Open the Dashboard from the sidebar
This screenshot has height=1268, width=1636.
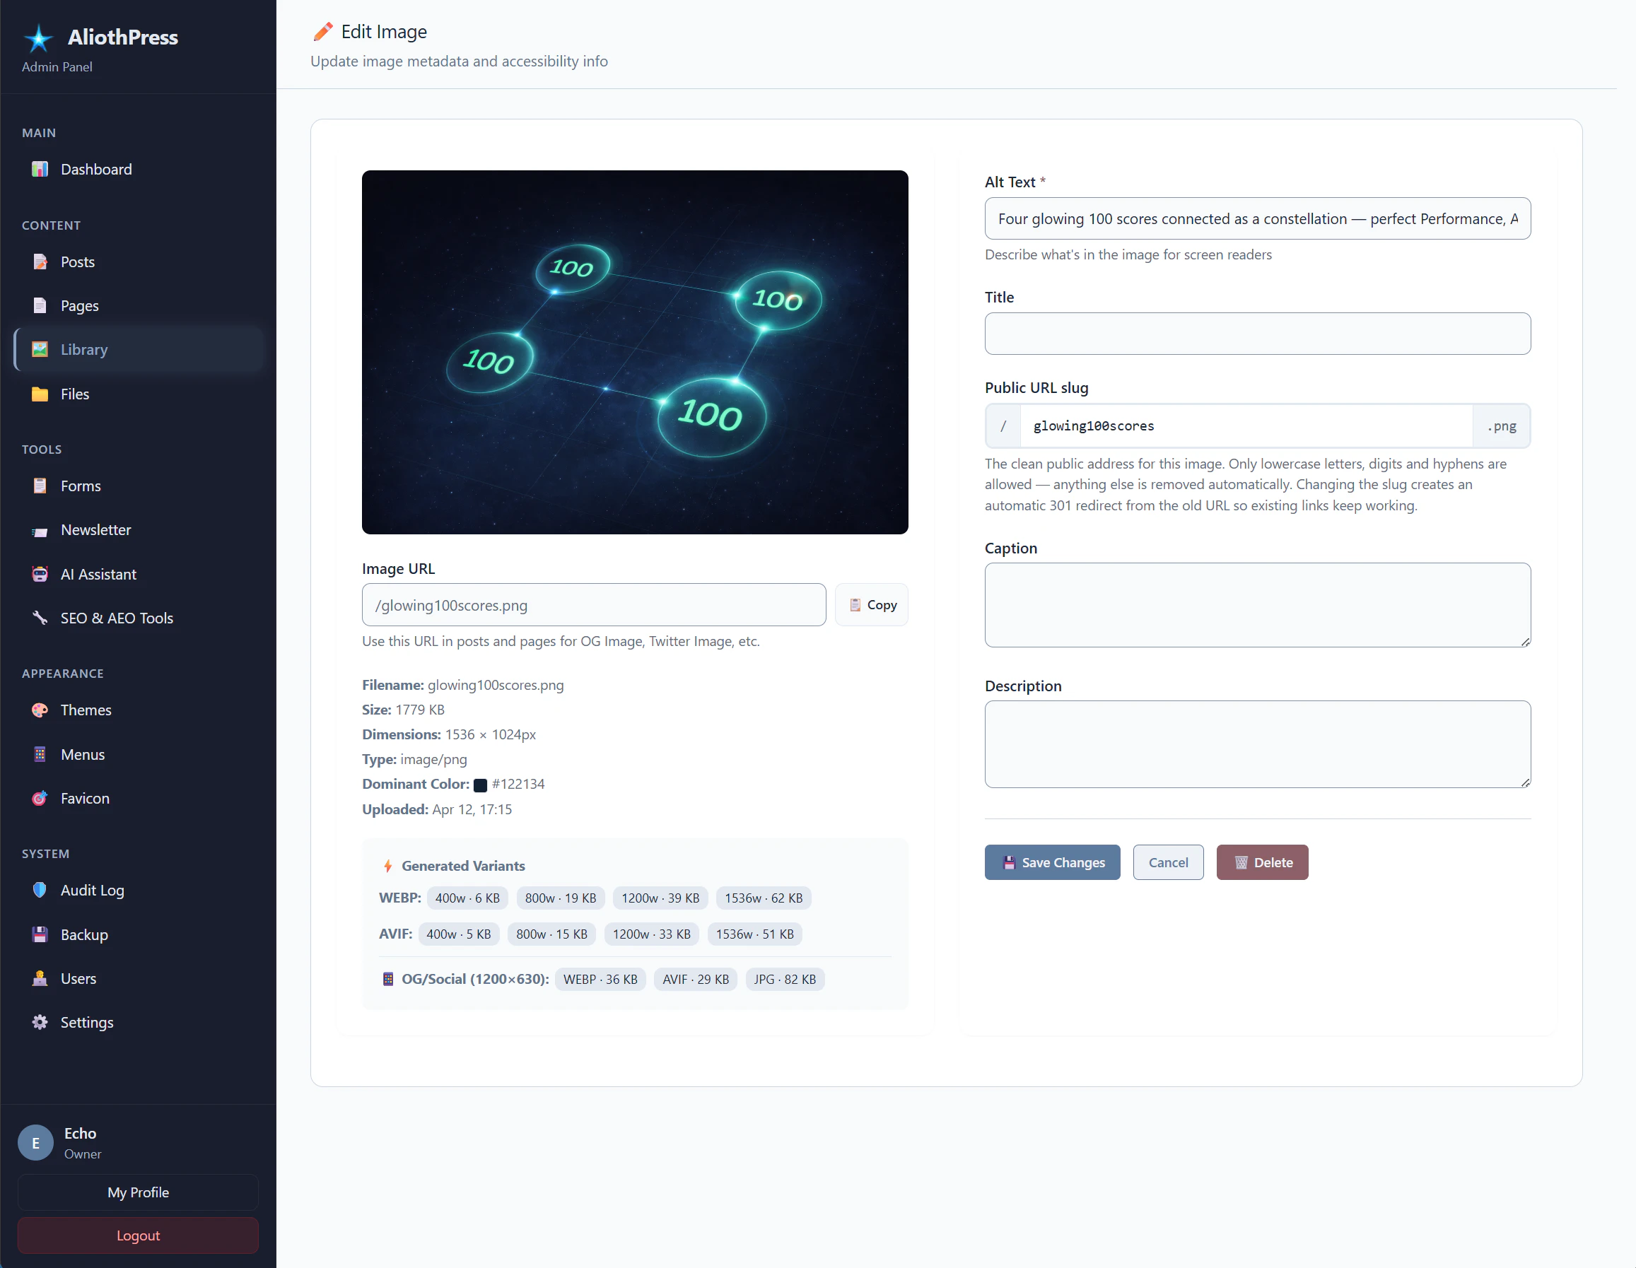point(96,169)
